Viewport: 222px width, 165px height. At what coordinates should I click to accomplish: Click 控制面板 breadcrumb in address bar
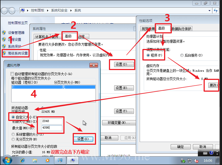38,10
